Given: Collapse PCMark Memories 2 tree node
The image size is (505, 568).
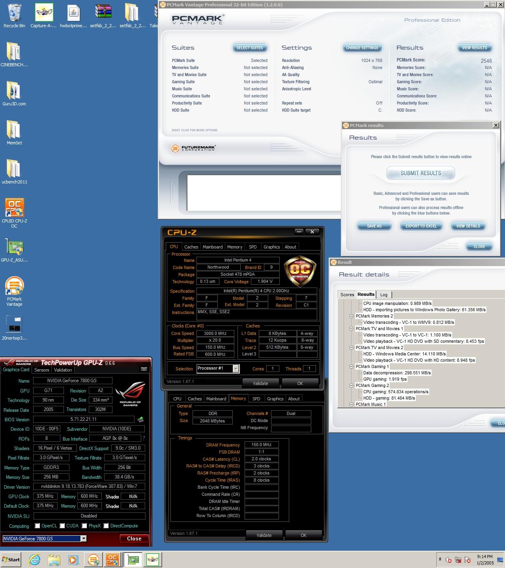Looking at the screenshot, I should click(x=351, y=316).
